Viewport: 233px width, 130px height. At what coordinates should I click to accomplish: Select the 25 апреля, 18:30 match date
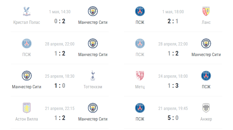click(x=60, y=76)
